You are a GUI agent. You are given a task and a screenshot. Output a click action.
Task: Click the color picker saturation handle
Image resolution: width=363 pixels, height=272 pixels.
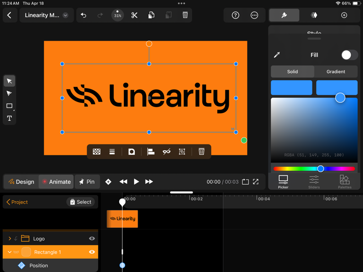pyautogui.click(x=340, y=98)
